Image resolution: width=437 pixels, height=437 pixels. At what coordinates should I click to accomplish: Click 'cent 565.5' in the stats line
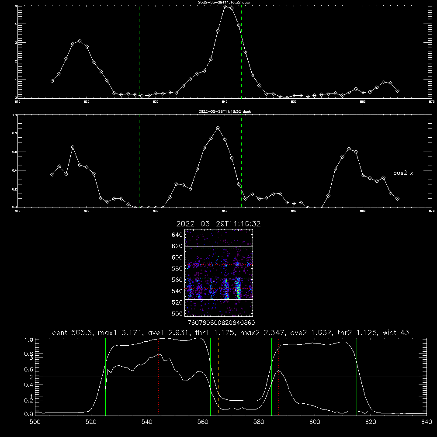pyautogui.click(x=73, y=333)
